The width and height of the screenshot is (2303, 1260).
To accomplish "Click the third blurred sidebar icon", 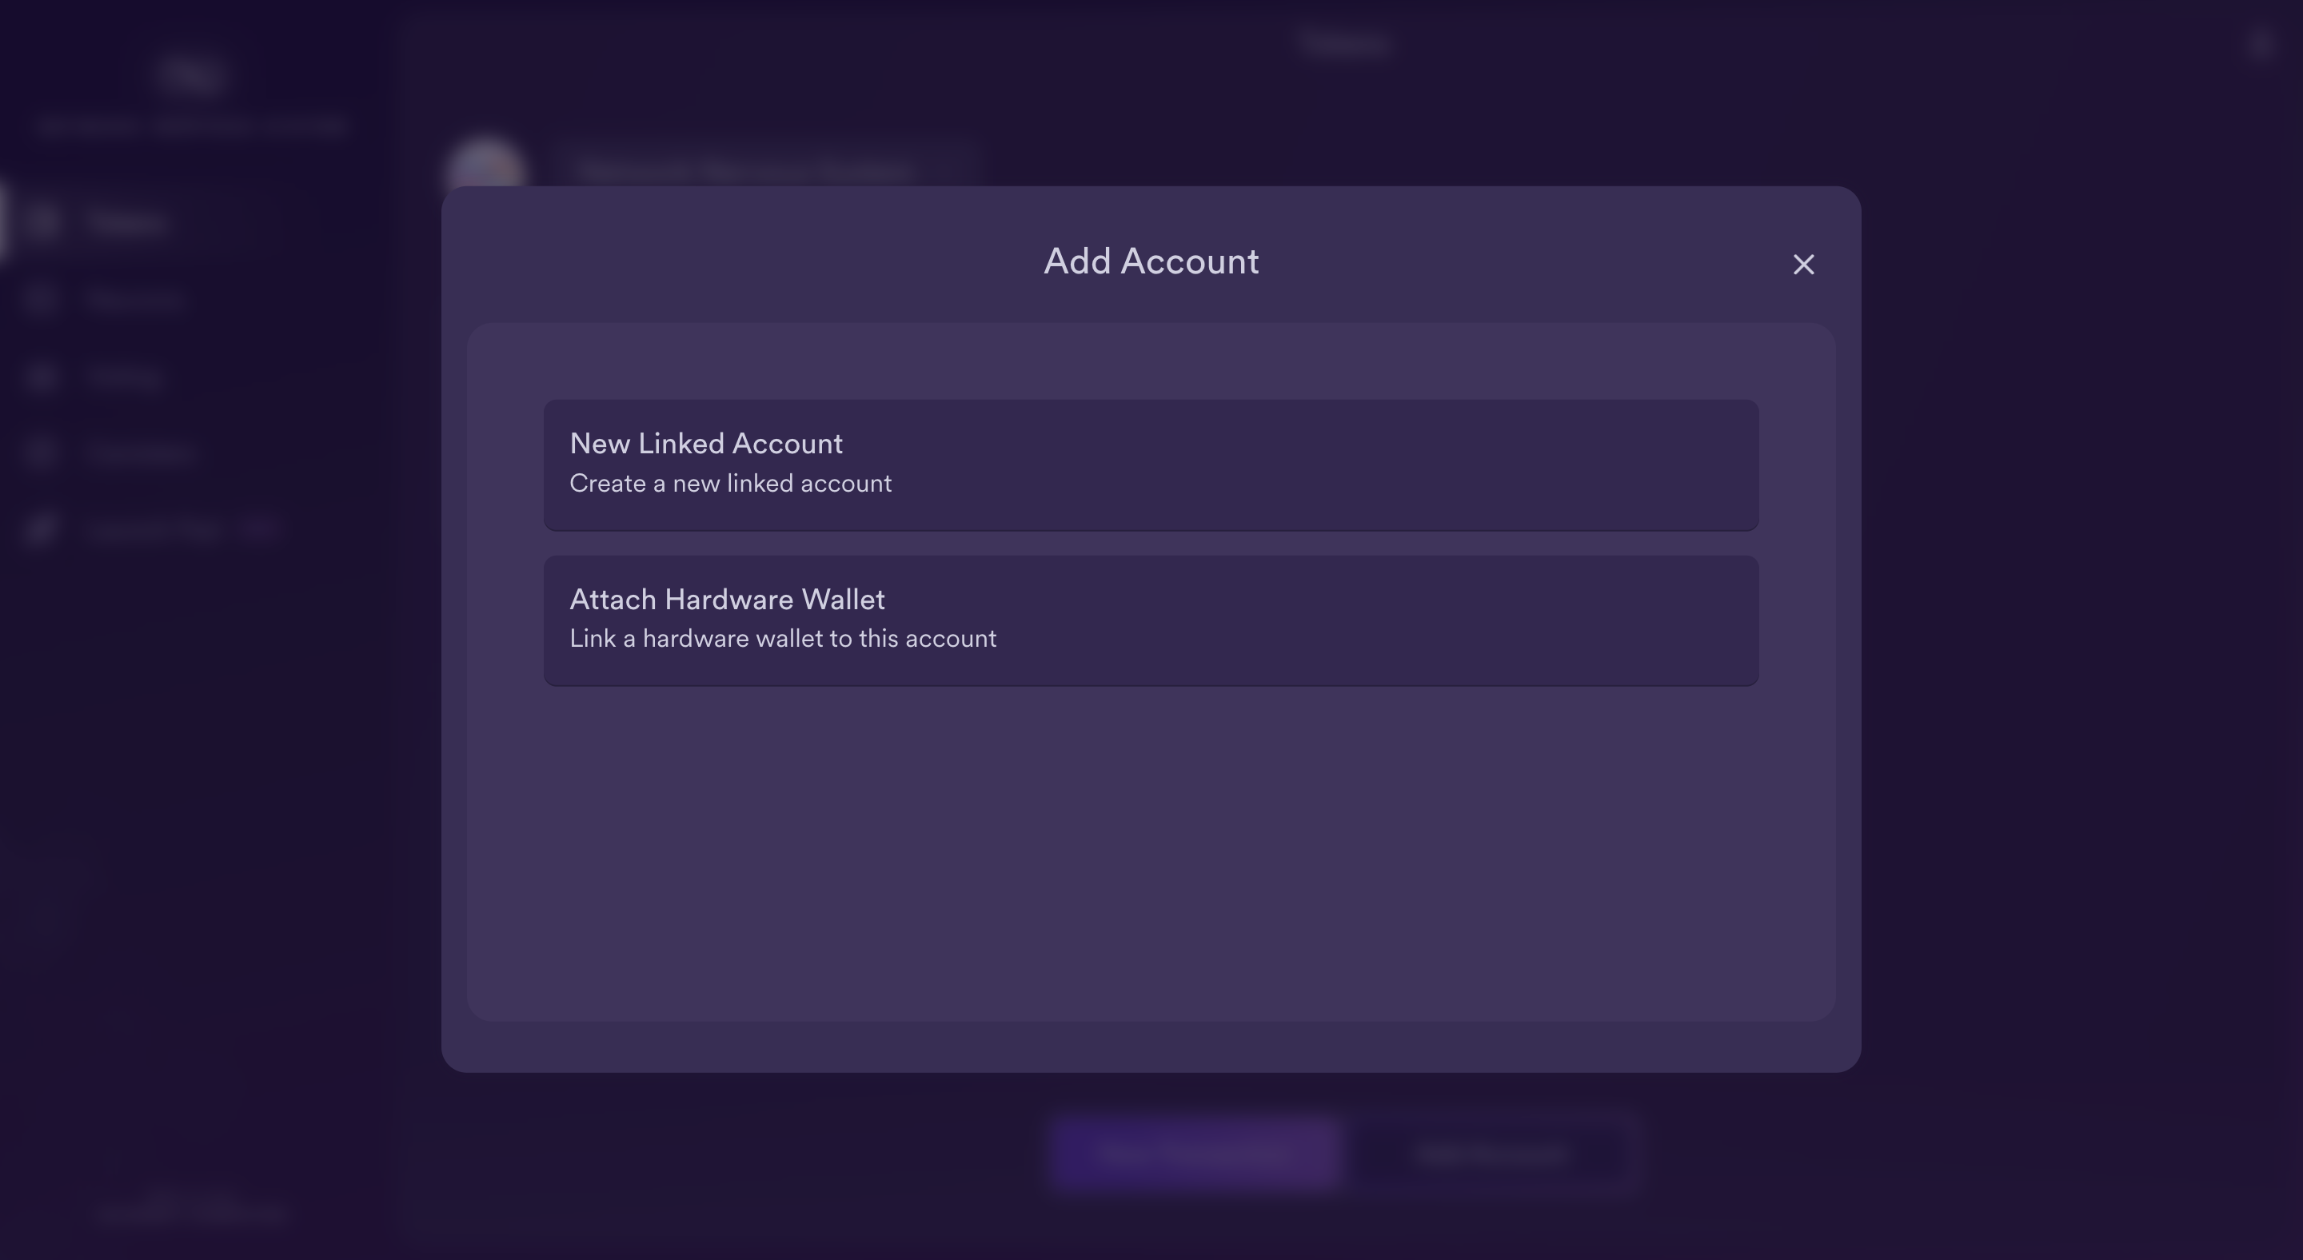I will tap(41, 377).
